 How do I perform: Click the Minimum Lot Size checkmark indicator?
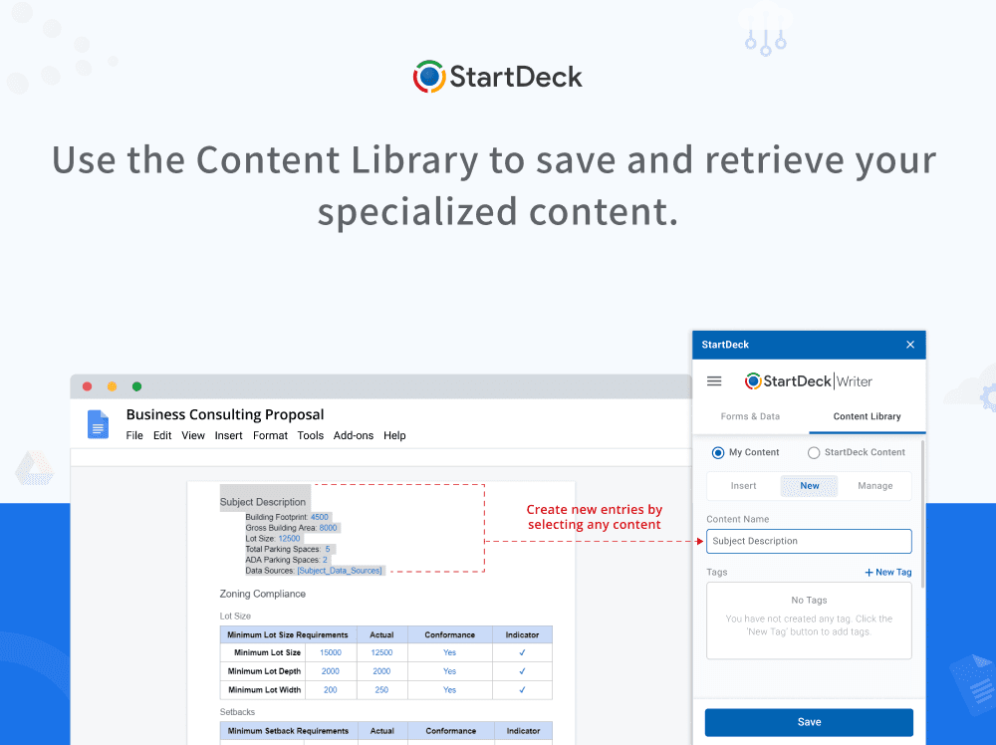pos(522,652)
